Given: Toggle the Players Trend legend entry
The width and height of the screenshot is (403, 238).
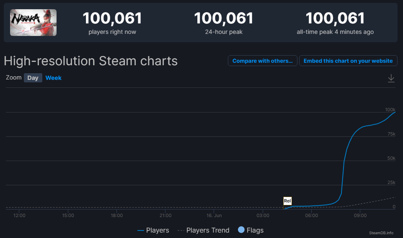Looking at the screenshot, I should [203, 230].
